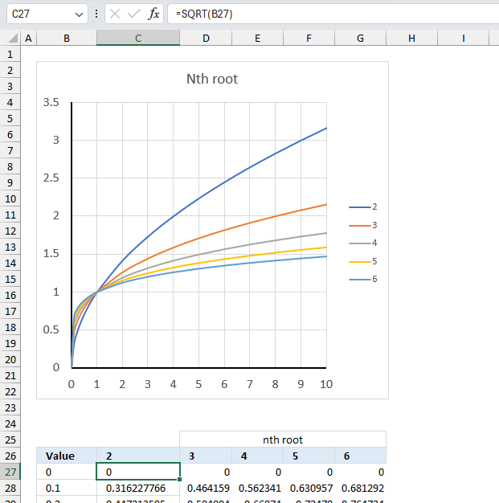Click header cell '6' in row 26
Screen dimensions: 499x503
360,456
